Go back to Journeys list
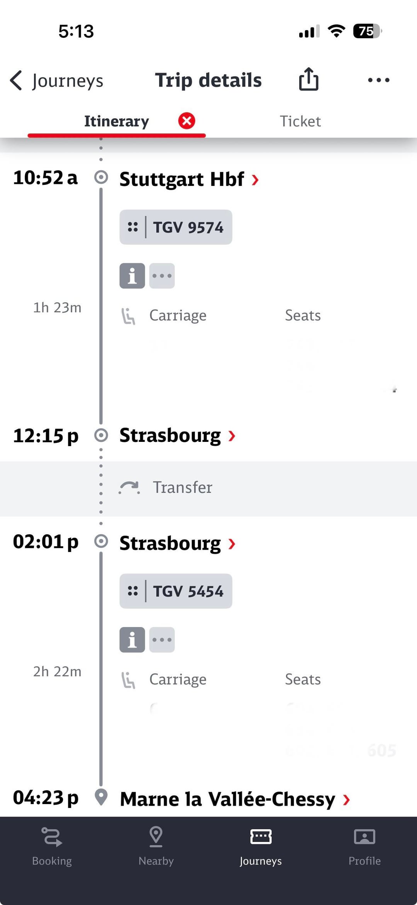Viewport: 417px width, 905px height. point(57,81)
